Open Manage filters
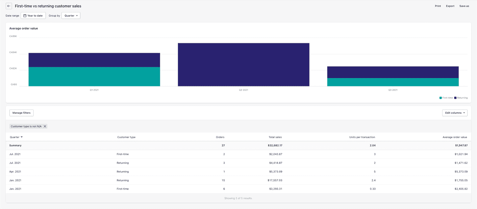477x209 pixels. [x=21, y=113]
